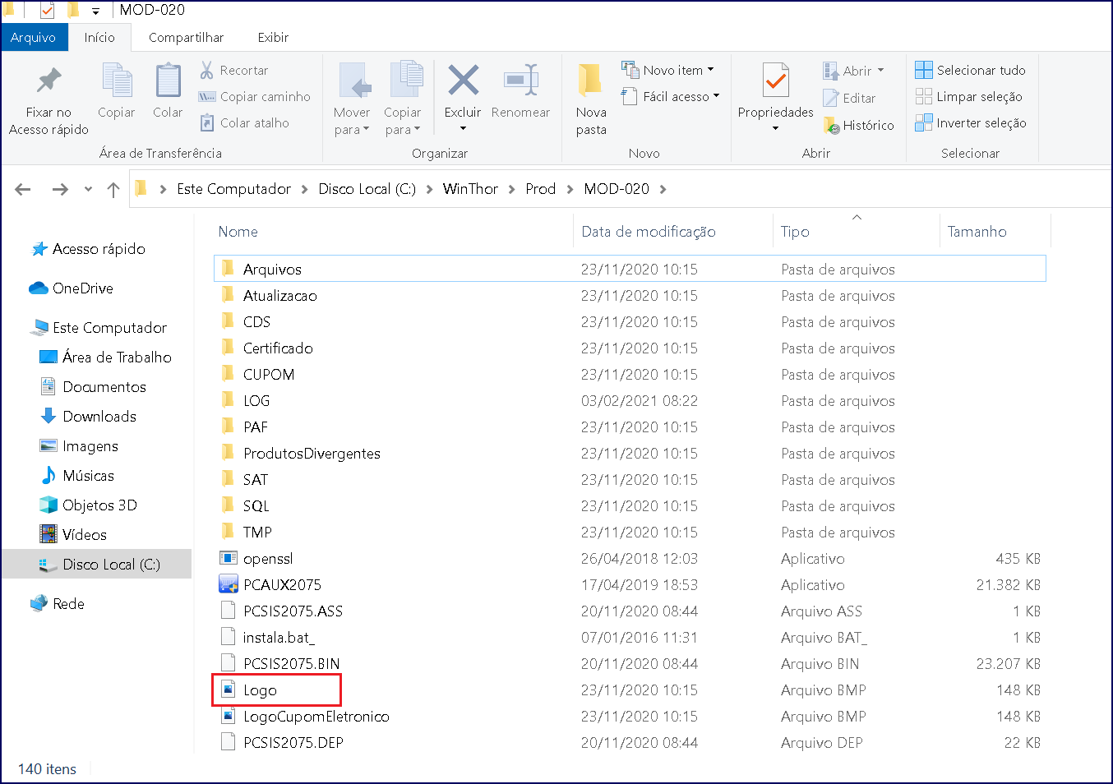
Task: Switch to the Compartilhar tab
Action: [x=186, y=38]
